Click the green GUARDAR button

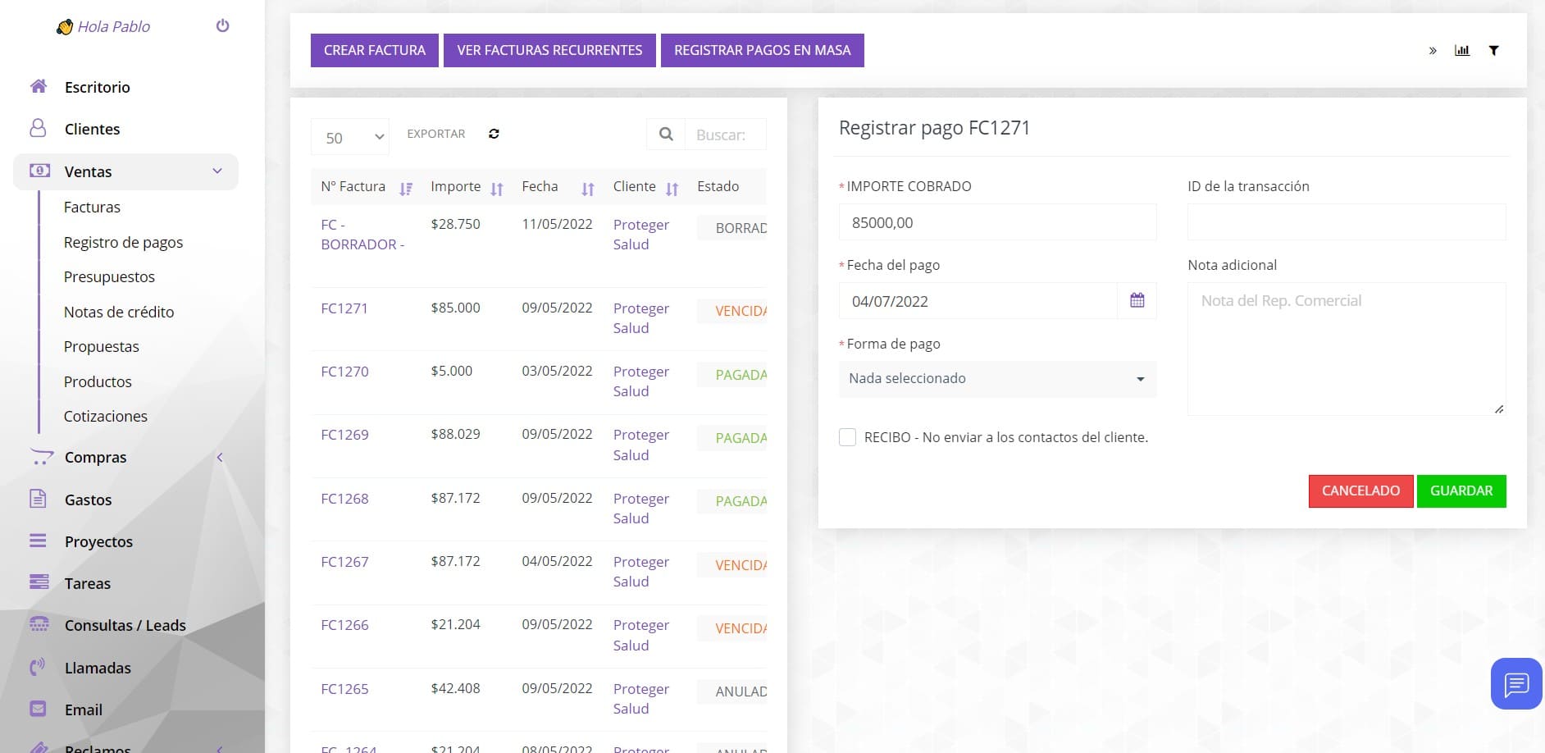[x=1461, y=491]
